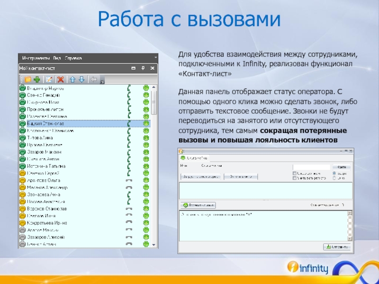
Task: Click phone icon next to Архипова Ольга
Action: [x=128, y=180]
